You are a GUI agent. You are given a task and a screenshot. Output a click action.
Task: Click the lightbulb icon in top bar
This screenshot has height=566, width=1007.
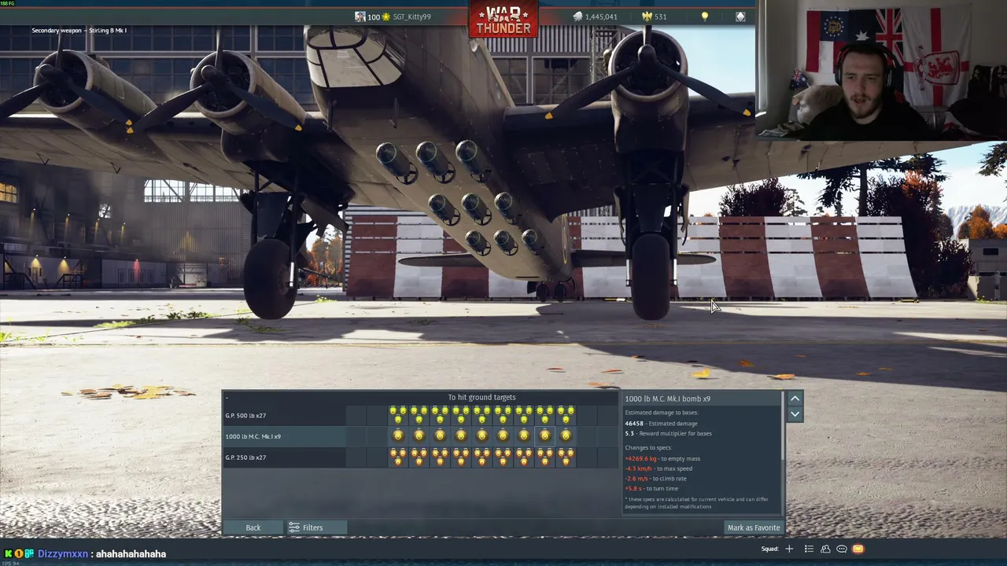pyautogui.click(x=704, y=17)
